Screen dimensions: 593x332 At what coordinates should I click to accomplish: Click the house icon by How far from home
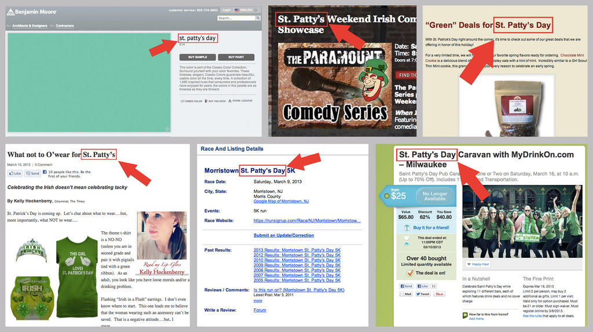click(x=465, y=315)
